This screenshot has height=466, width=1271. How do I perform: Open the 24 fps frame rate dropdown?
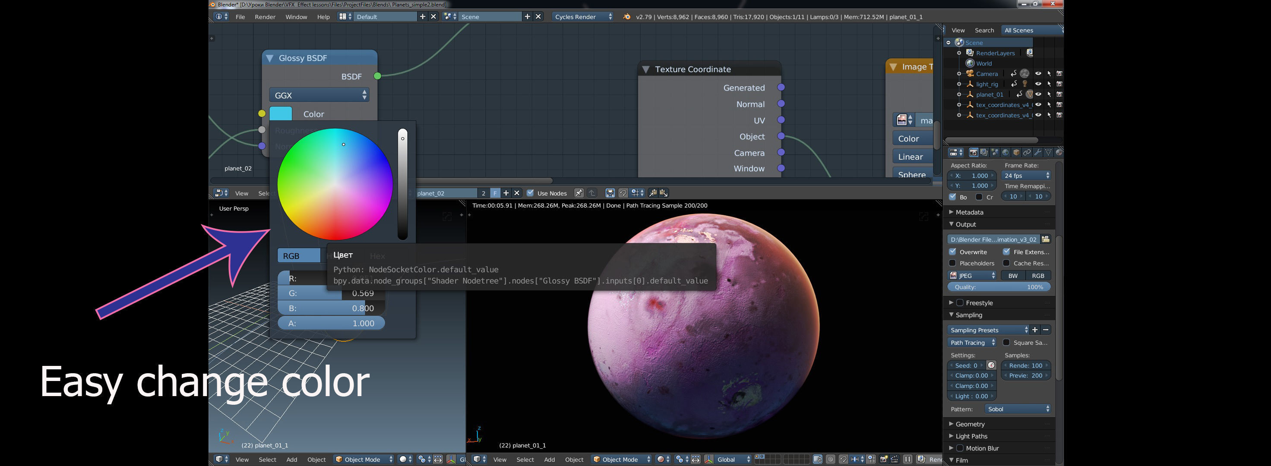1026,176
